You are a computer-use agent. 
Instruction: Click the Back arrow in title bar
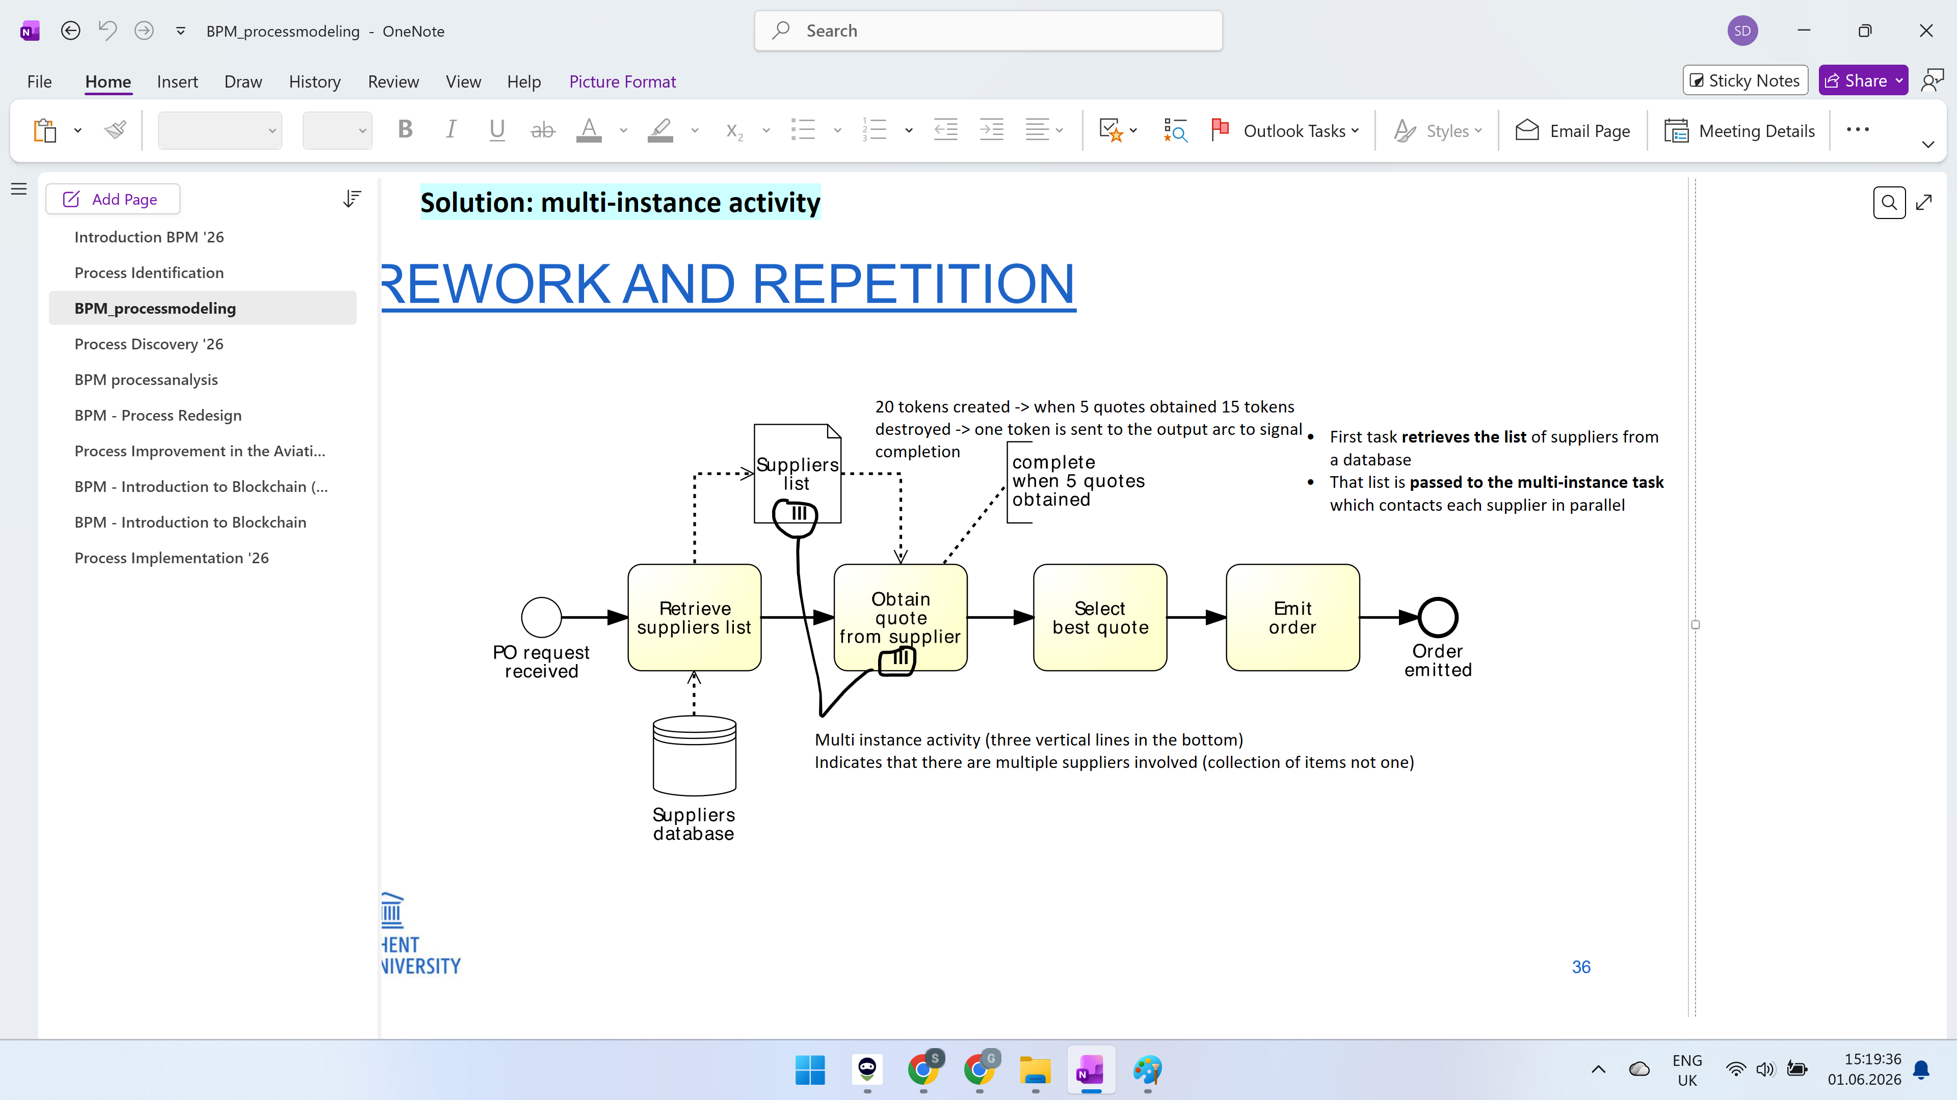click(x=71, y=31)
